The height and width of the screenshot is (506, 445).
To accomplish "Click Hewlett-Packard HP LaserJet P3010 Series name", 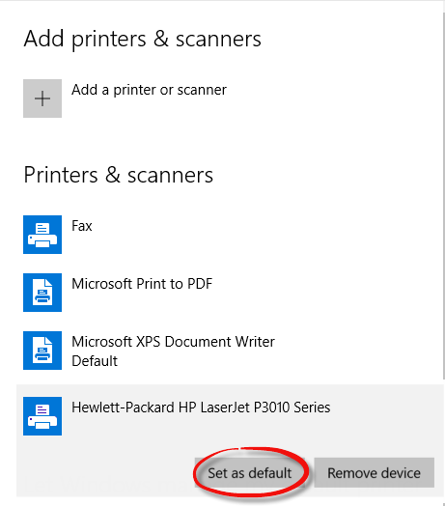I will [x=201, y=408].
